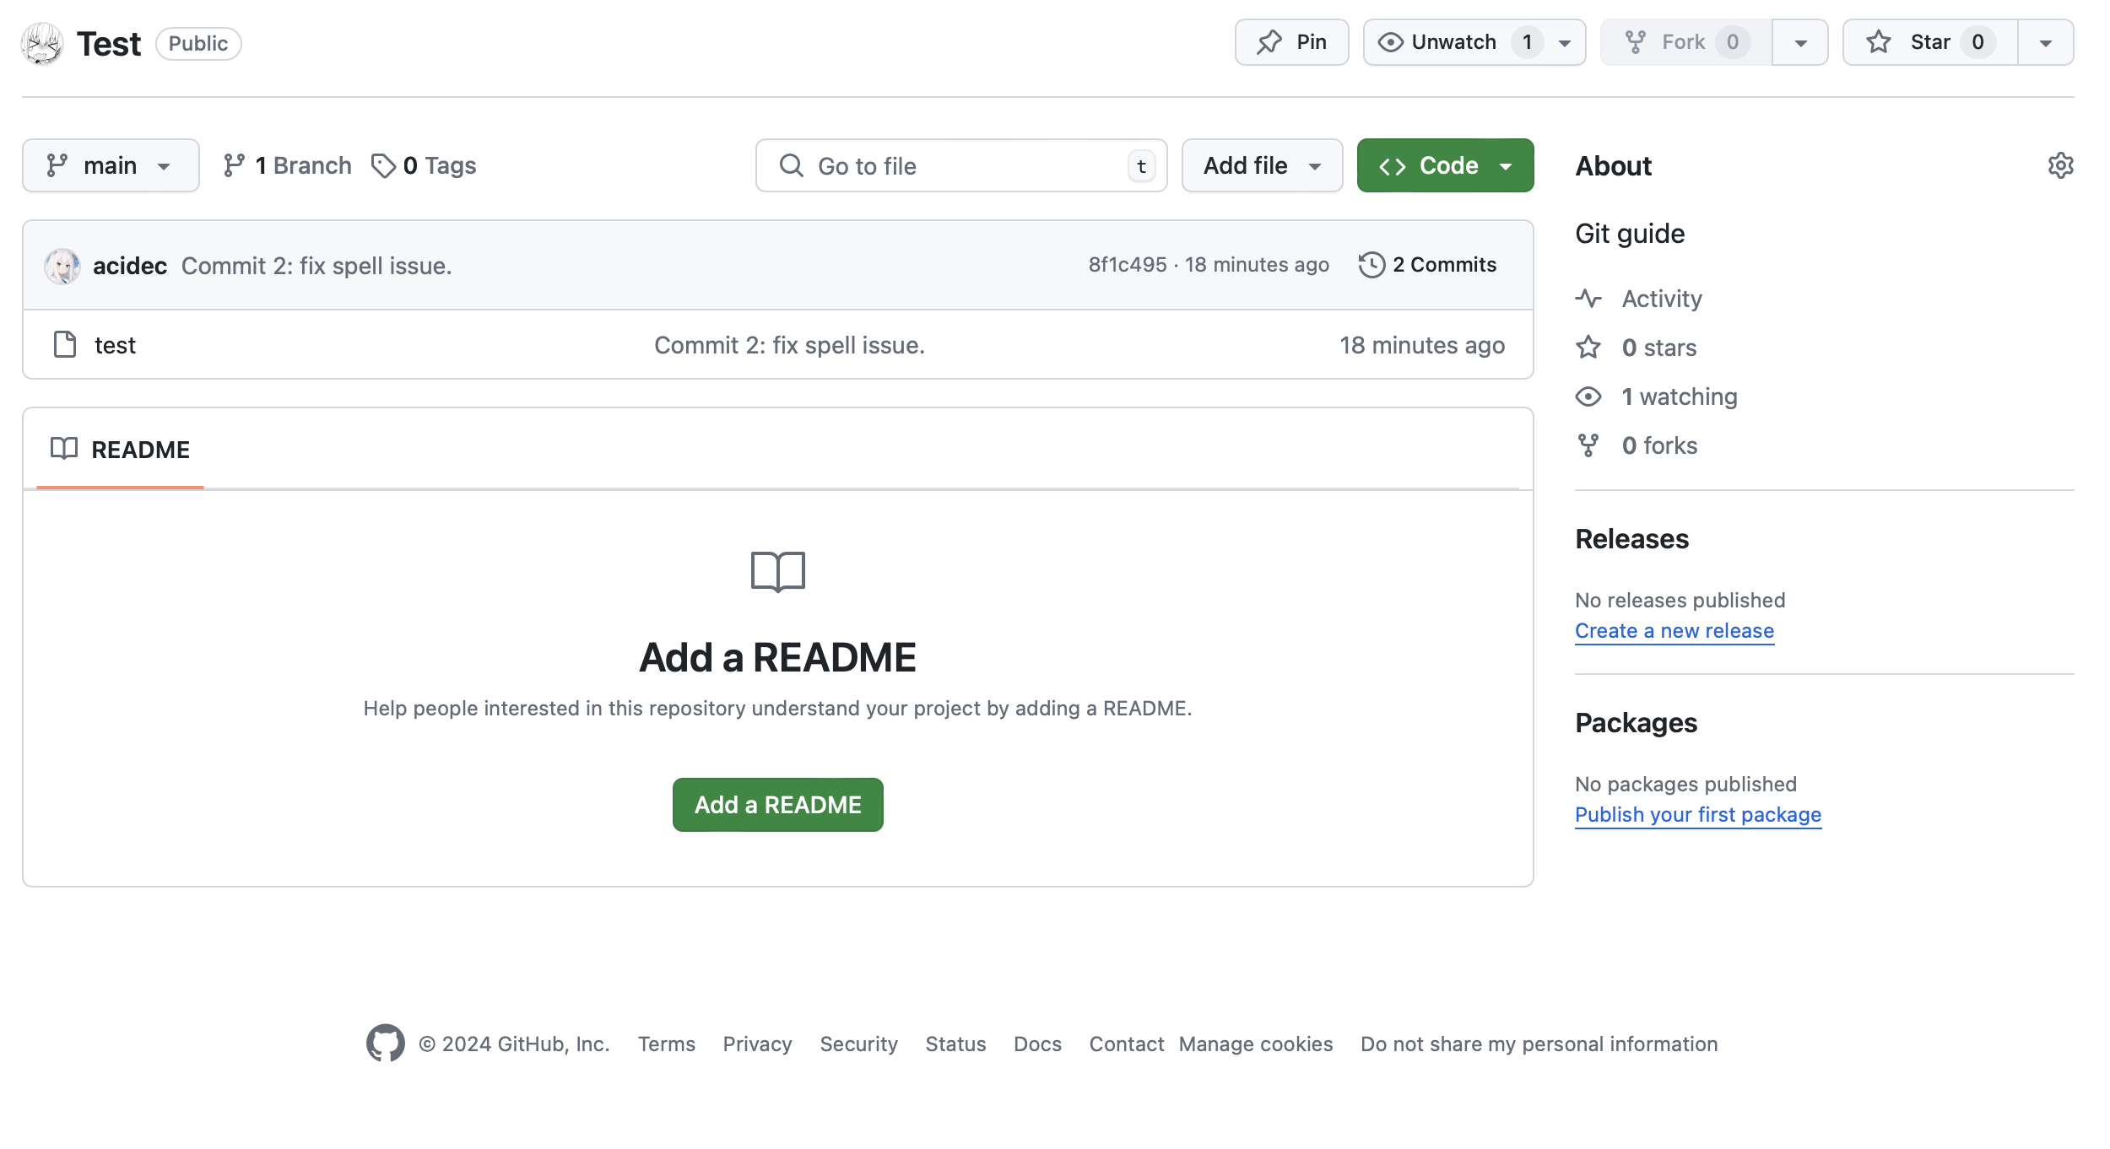
Task: Open the Add file dropdown
Action: 1262,165
